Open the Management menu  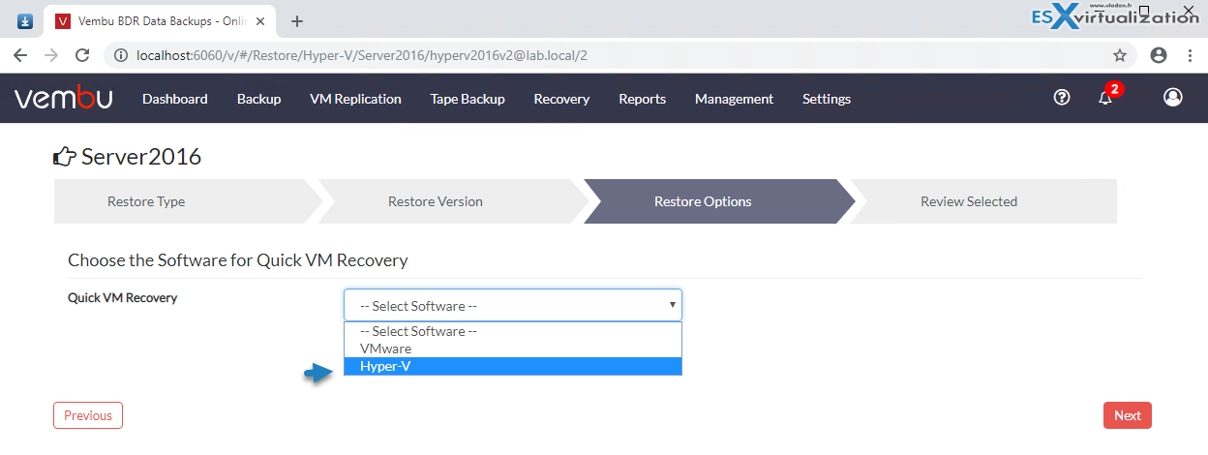(x=734, y=99)
